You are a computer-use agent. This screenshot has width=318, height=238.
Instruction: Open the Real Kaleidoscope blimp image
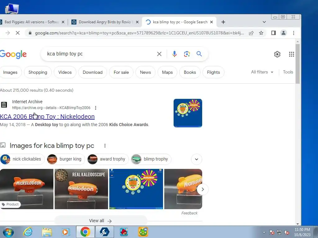click(x=81, y=189)
